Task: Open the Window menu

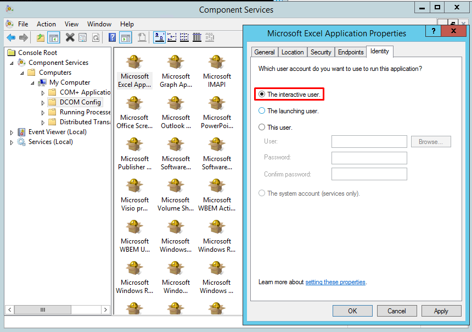Action: (x=99, y=24)
